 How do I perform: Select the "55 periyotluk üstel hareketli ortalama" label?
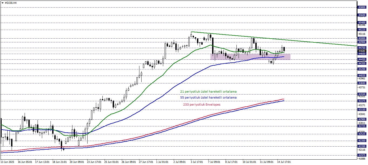point(208,97)
